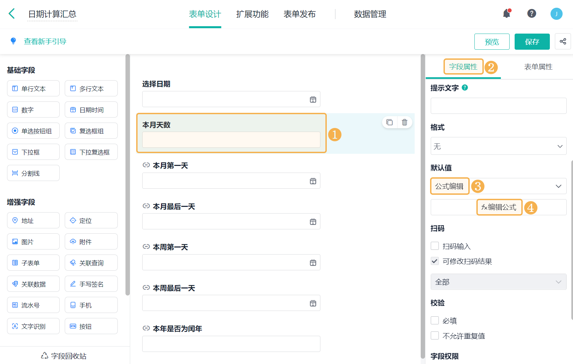Click link icon beside 本年是否为闰年

click(x=146, y=328)
